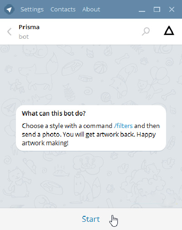Click blank chat header space beside Prisma name

[90, 31]
